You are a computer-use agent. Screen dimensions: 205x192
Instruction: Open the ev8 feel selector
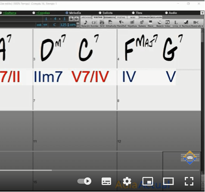pos(39,25)
